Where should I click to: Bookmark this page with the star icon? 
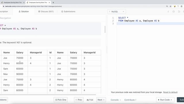tap(170, 6)
